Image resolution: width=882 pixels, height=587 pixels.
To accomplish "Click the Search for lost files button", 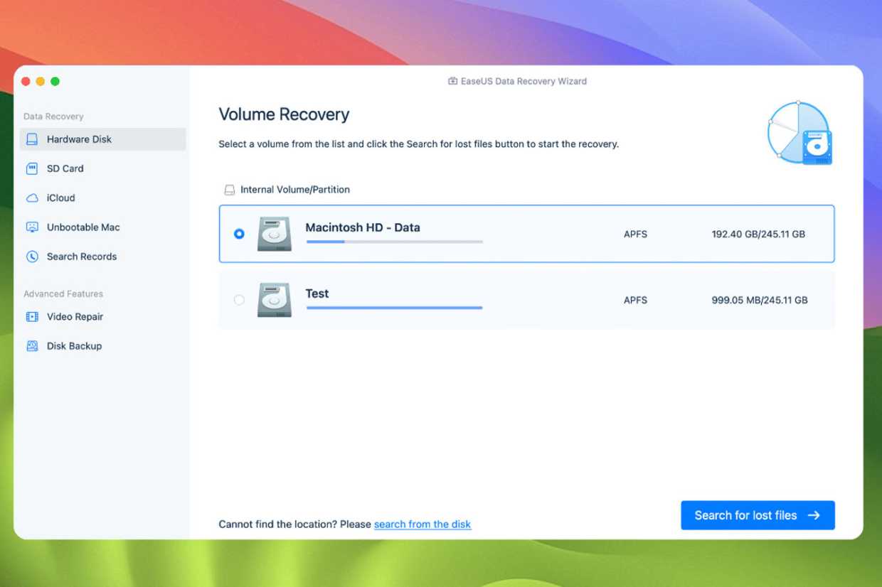I will (x=758, y=515).
